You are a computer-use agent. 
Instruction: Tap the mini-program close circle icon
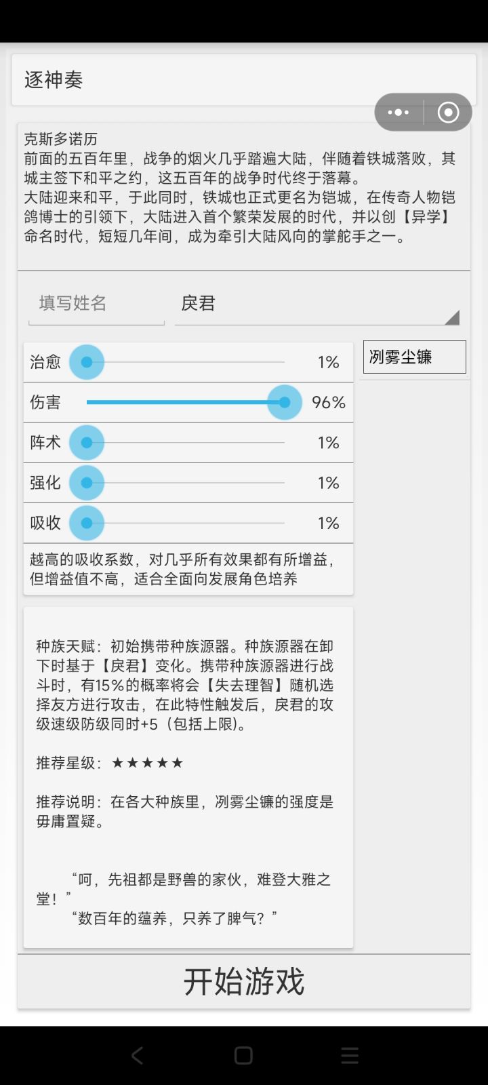(x=448, y=113)
